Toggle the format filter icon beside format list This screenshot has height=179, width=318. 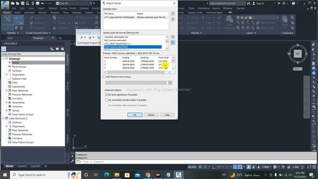[173, 43]
